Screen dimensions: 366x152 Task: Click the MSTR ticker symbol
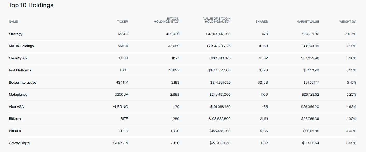123,34
